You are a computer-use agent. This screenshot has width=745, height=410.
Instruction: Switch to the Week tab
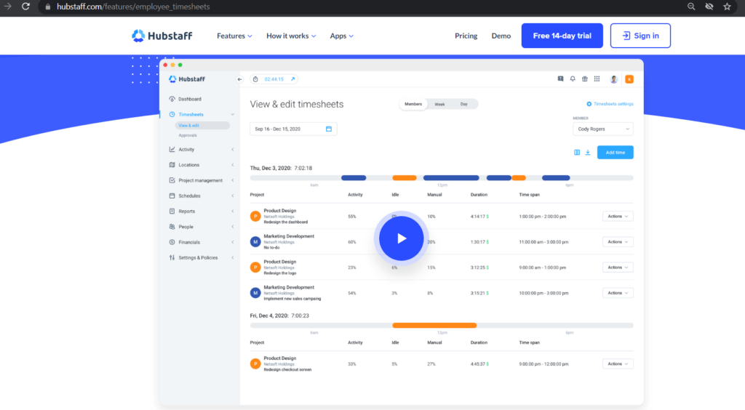(440, 104)
